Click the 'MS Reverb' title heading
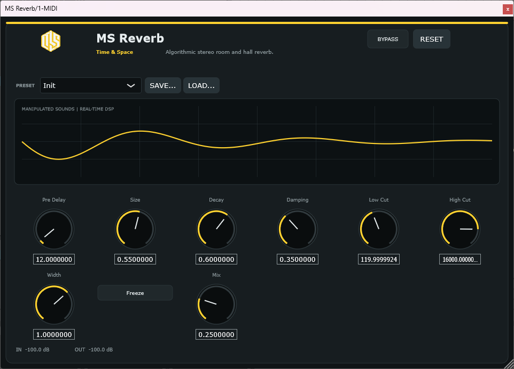514x369 pixels. [x=130, y=38]
